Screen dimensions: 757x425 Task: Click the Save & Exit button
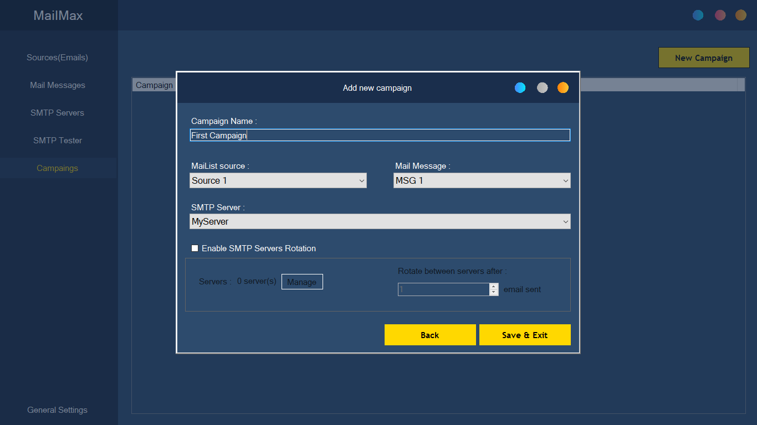pyautogui.click(x=524, y=334)
